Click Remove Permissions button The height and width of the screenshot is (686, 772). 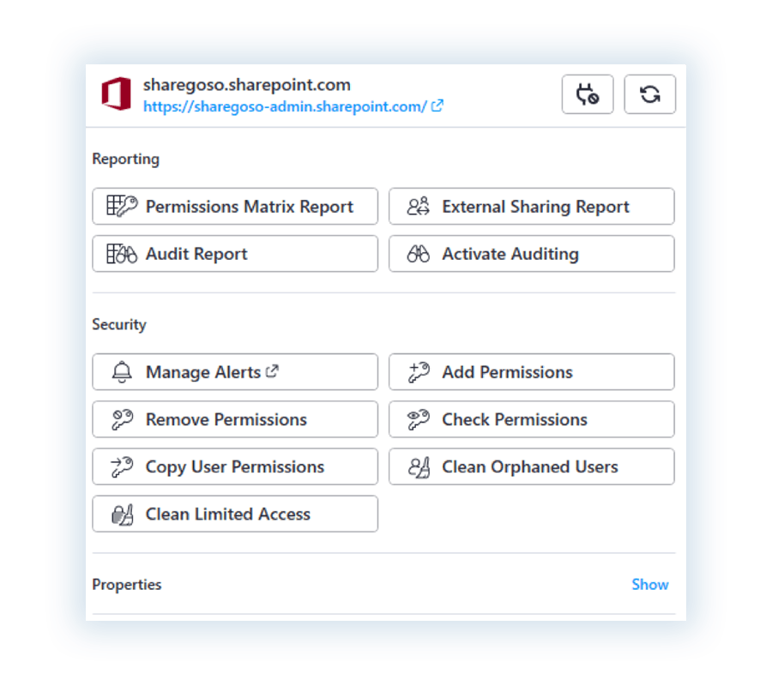[235, 418]
